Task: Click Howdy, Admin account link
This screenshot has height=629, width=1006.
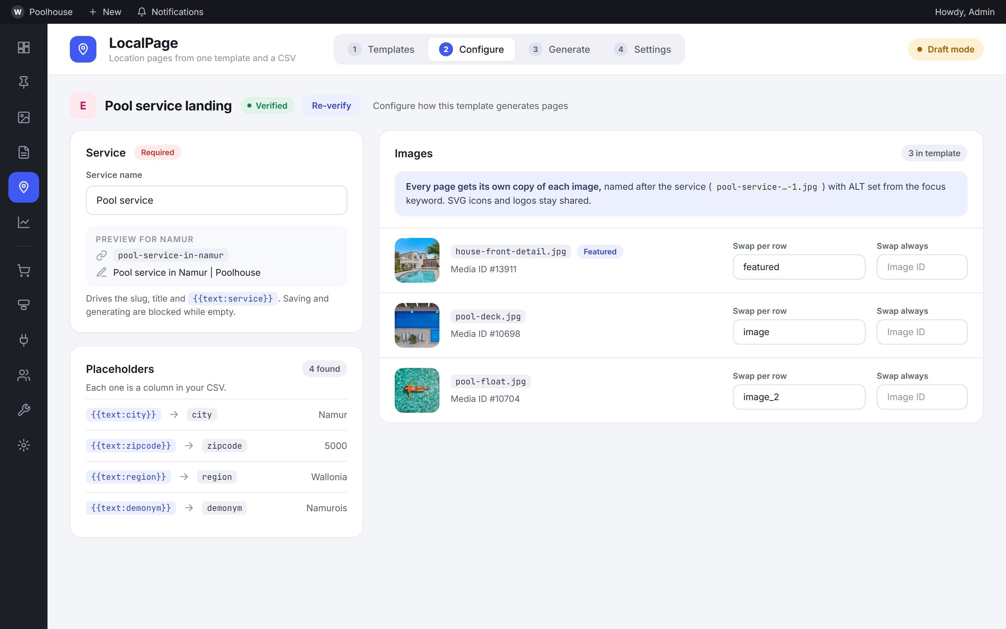Action: 964,12
